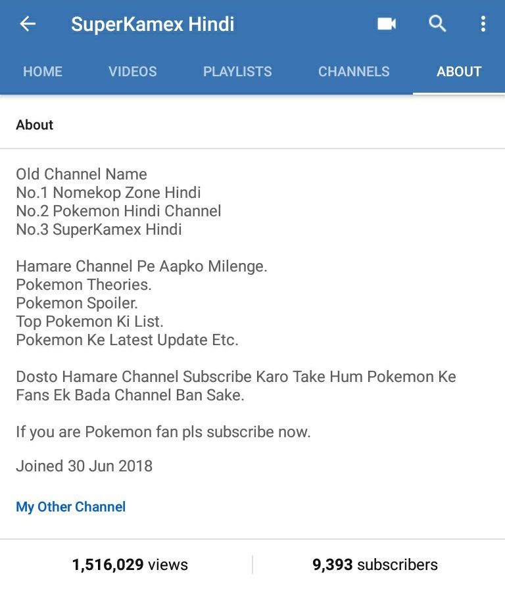Tap the line 'Old Channel Name'

coord(82,174)
